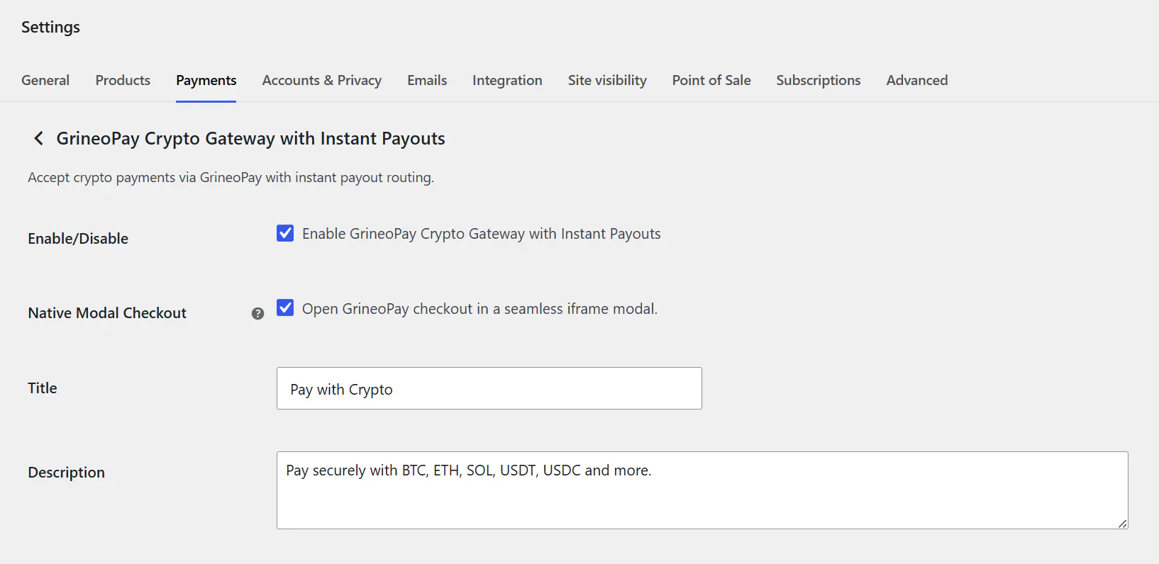Switch to the Site visibility tab
1159x564 pixels.
point(607,80)
